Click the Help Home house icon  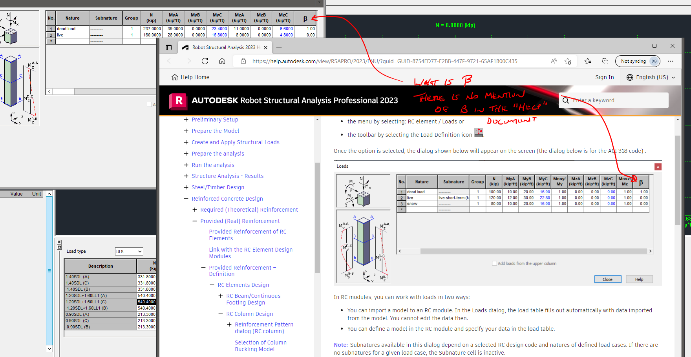[174, 77]
